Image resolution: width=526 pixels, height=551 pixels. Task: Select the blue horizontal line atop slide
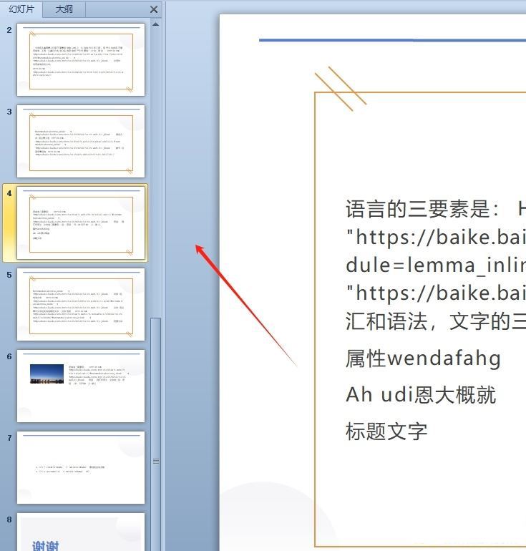coord(392,40)
